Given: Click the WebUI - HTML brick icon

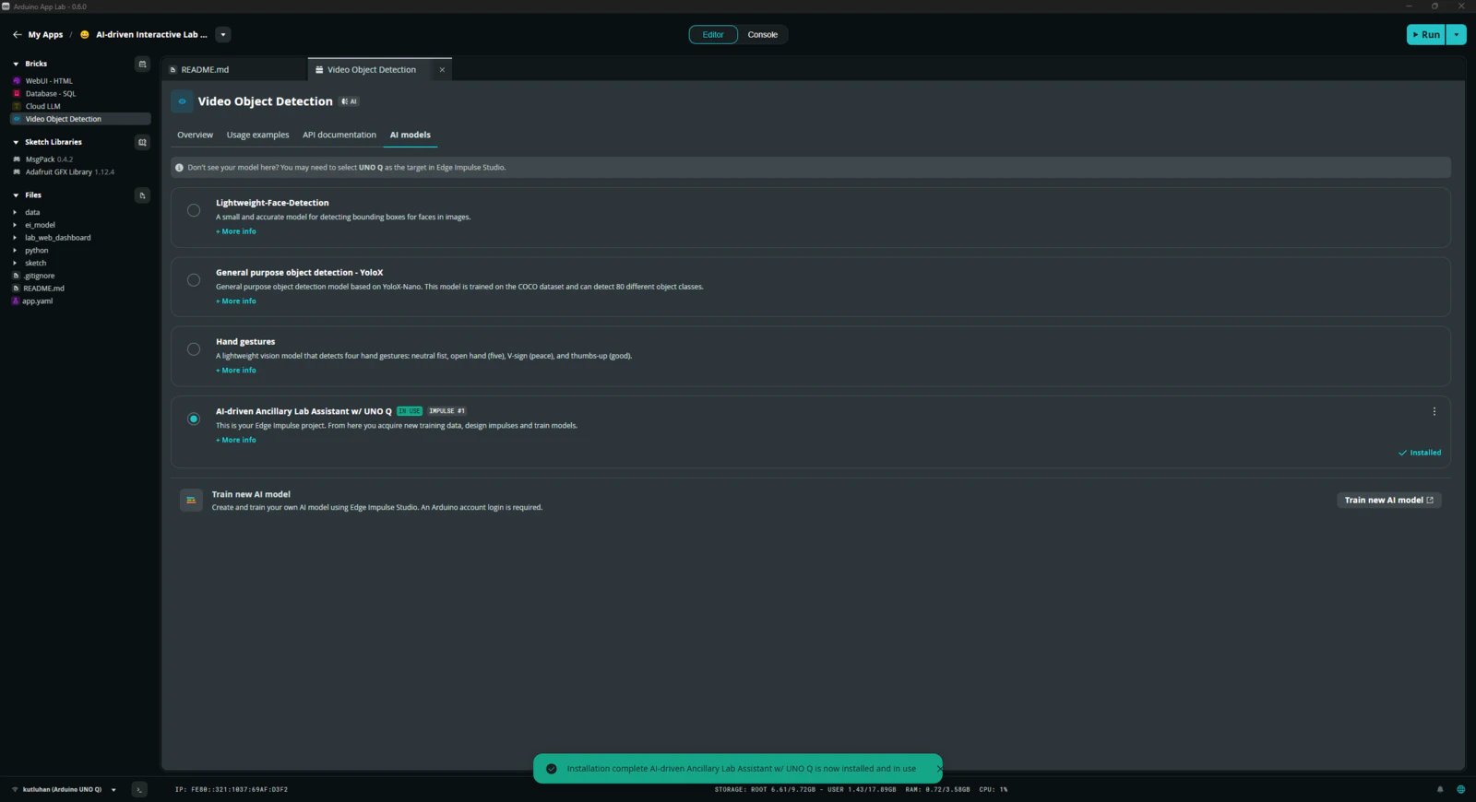Looking at the screenshot, I should point(17,81).
